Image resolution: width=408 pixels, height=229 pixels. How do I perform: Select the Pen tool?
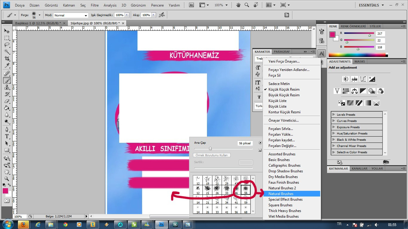click(7, 129)
